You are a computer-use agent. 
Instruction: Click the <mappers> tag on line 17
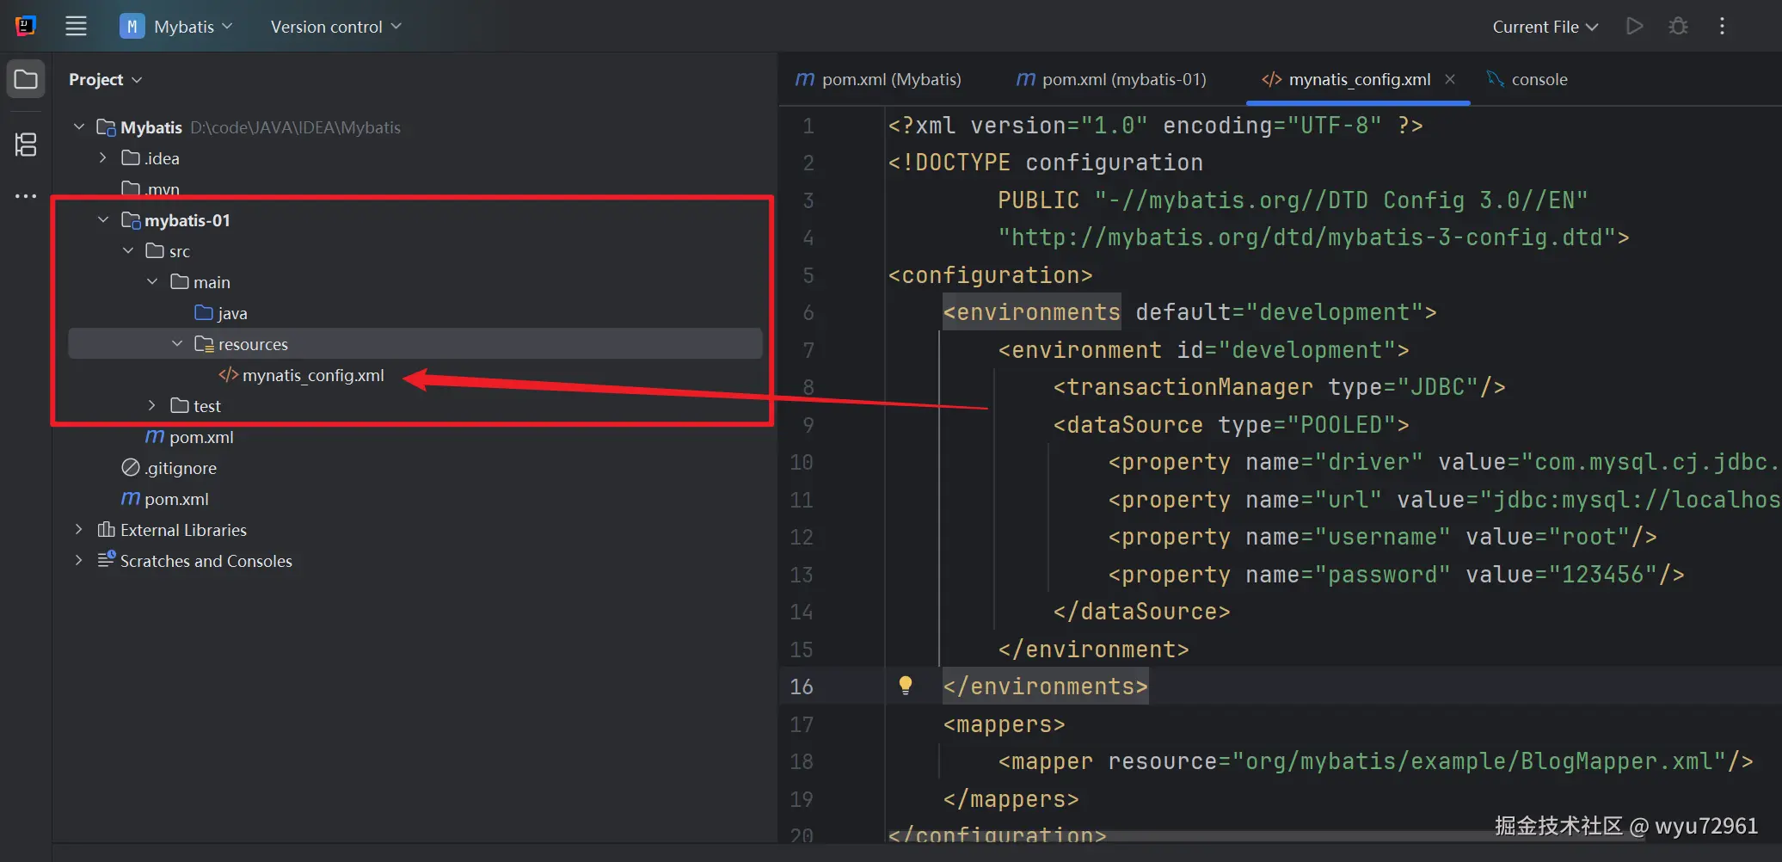pos(1005,724)
